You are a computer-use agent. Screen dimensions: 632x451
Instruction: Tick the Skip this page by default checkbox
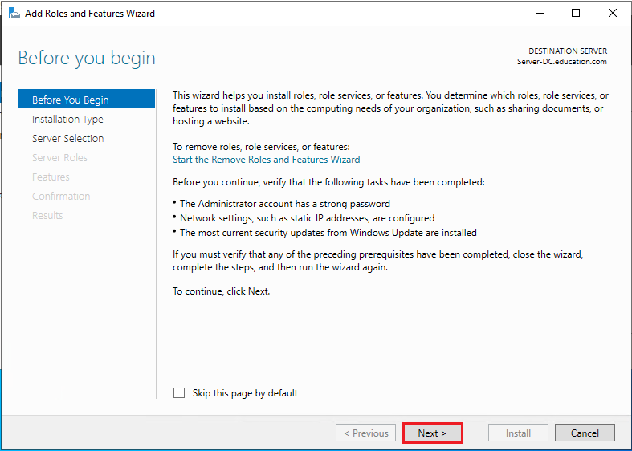tap(179, 392)
